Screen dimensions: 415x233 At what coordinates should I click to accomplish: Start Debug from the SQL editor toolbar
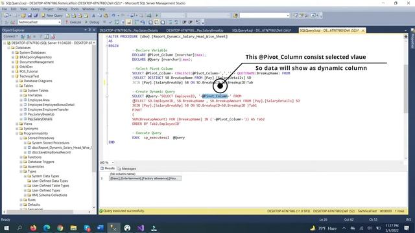click(92, 22)
